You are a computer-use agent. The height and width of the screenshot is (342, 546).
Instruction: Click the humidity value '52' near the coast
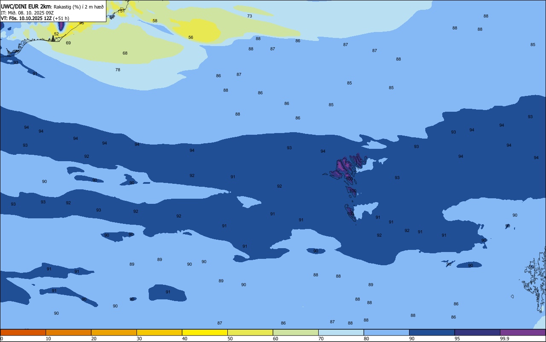point(56,34)
